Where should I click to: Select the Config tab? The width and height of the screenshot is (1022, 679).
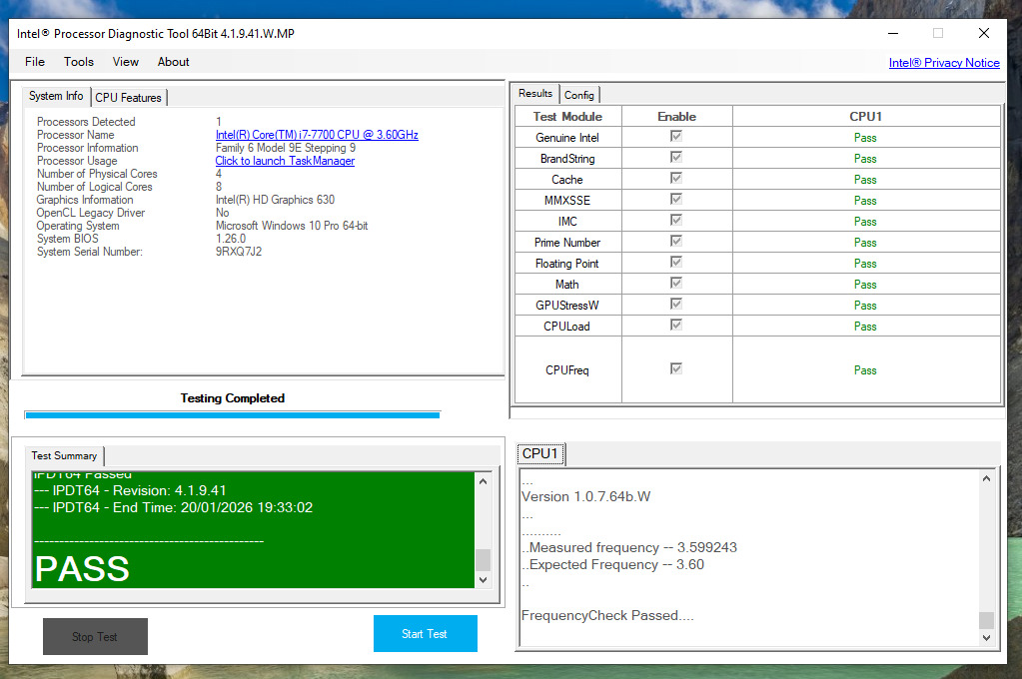coord(578,95)
